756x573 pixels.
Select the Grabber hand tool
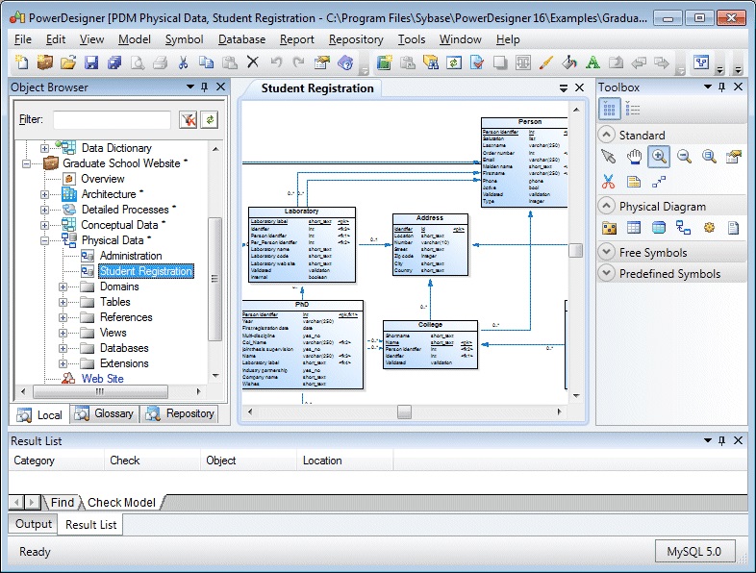coord(634,157)
